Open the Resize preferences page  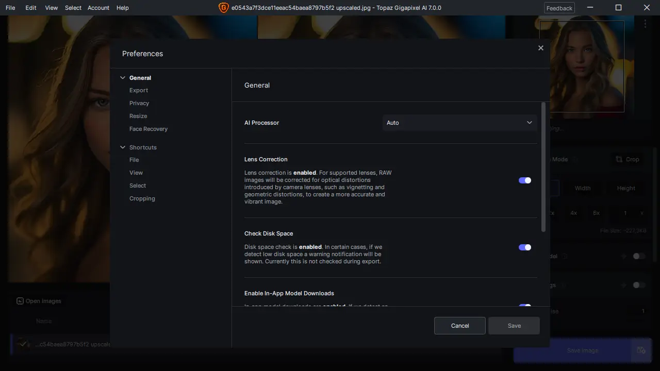pyautogui.click(x=138, y=116)
